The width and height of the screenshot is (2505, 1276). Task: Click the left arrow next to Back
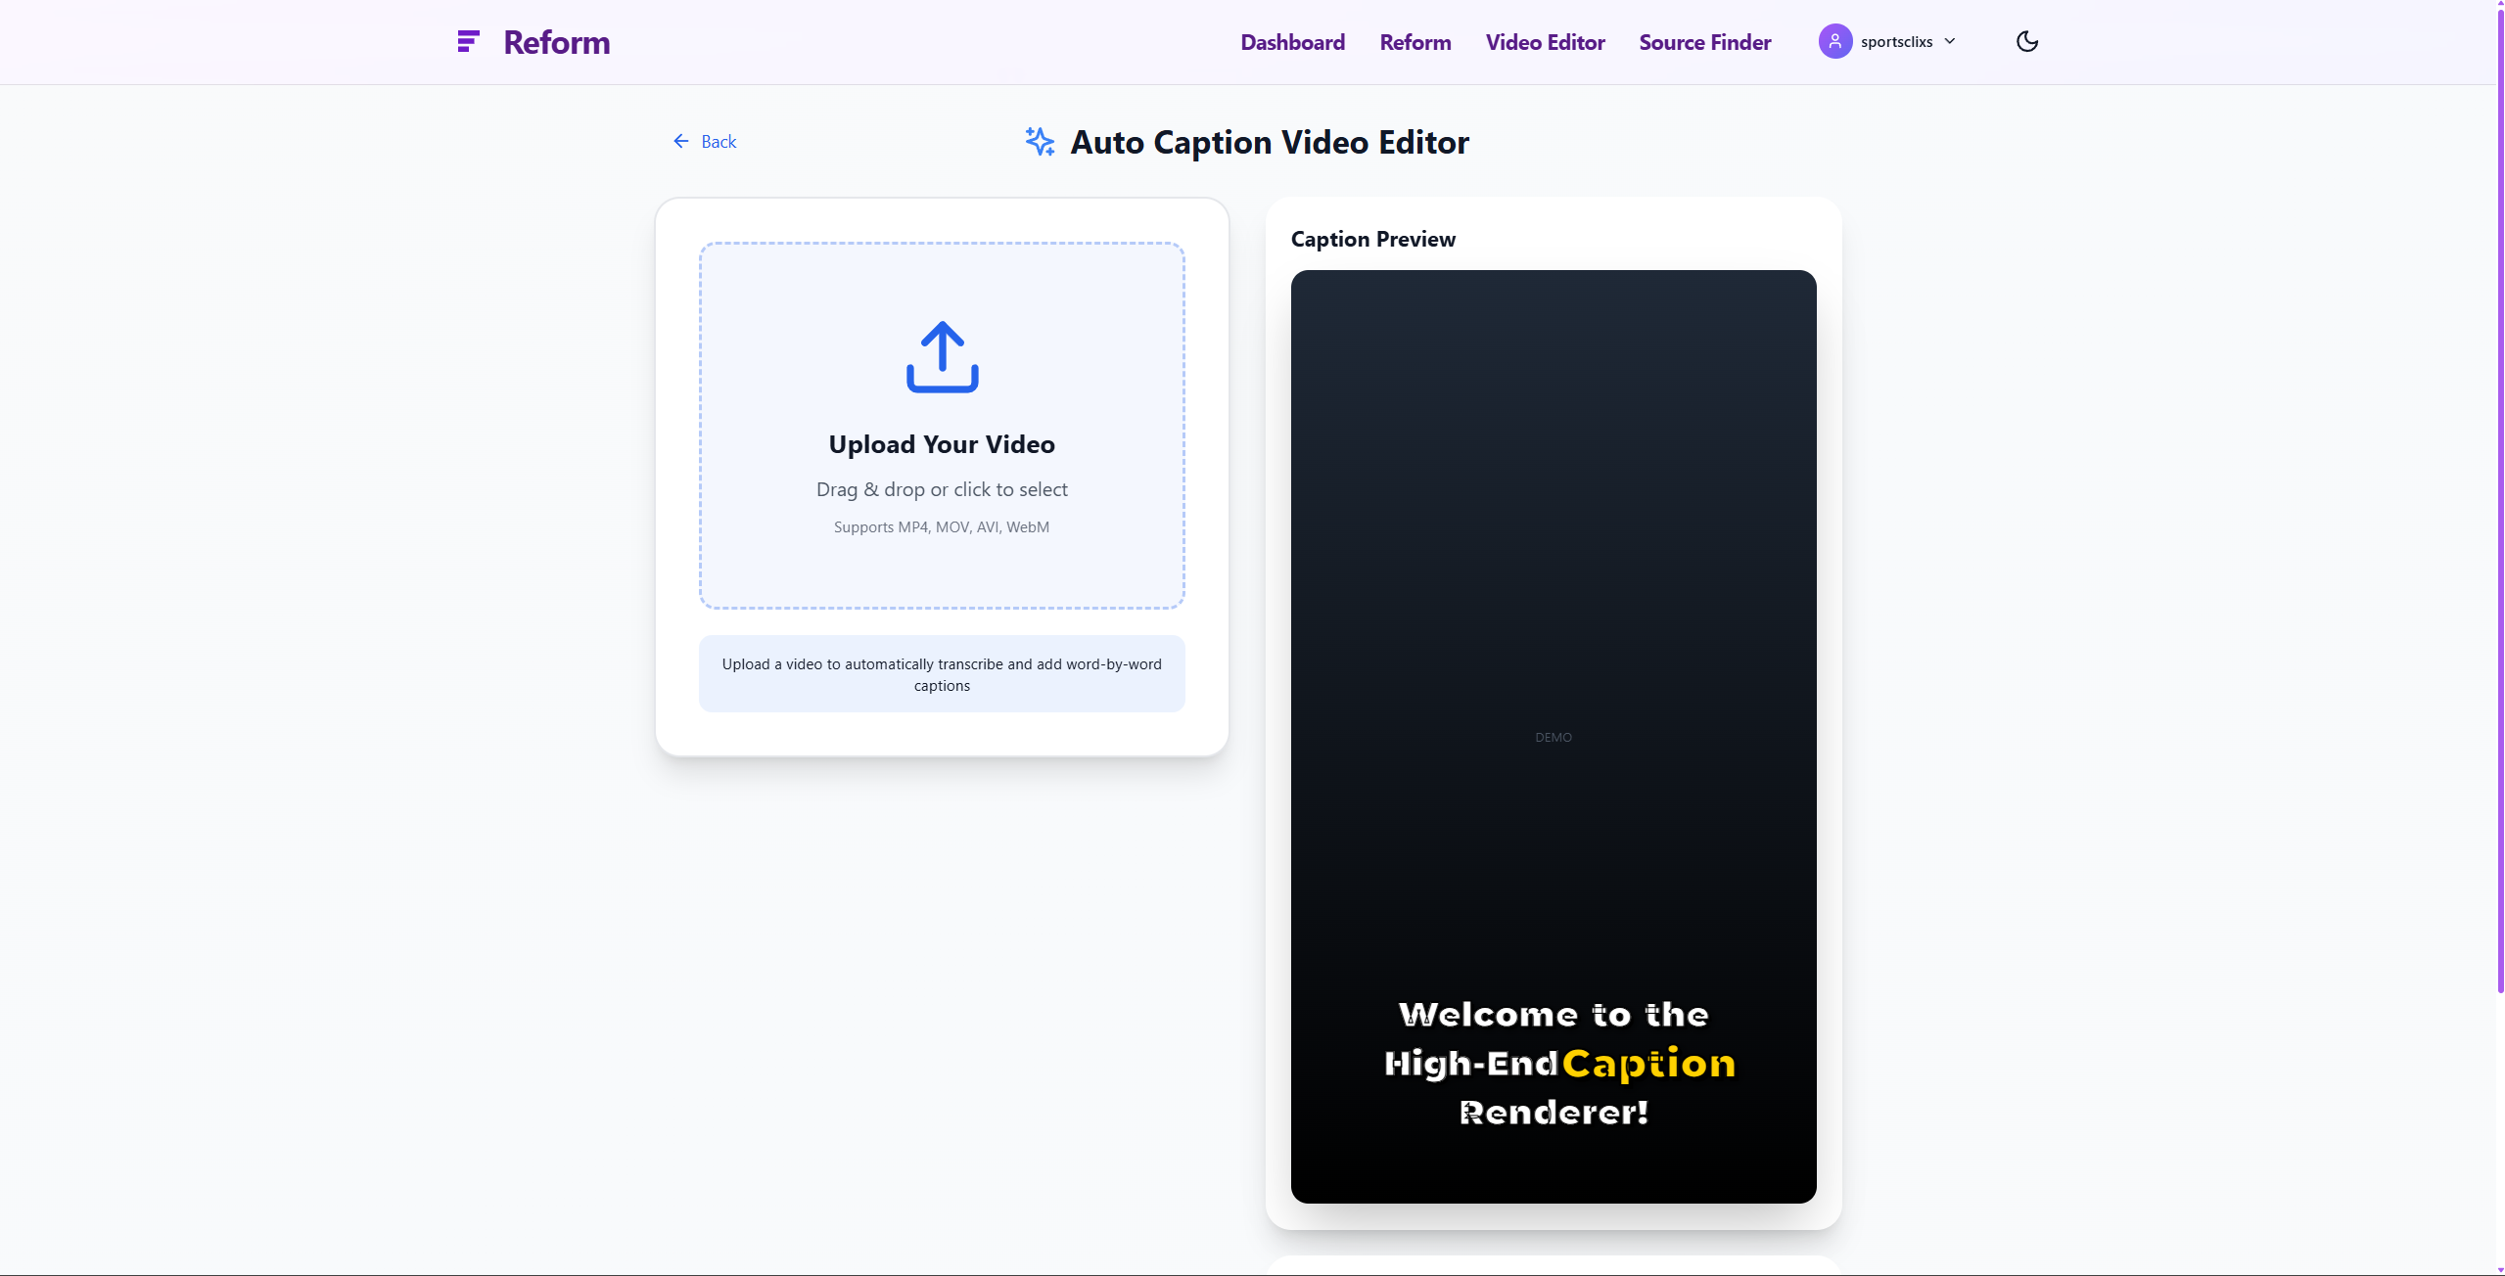(681, 142)
